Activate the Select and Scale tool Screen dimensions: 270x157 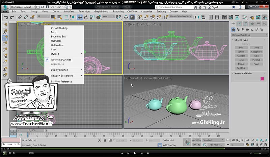pos(92,18)
